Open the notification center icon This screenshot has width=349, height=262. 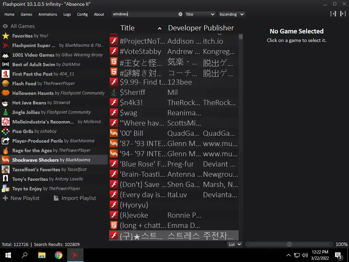pyautogui.click(x=338, y=255)
